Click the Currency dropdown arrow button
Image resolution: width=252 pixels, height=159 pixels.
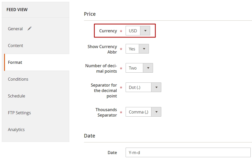click(x=145, y=31)
